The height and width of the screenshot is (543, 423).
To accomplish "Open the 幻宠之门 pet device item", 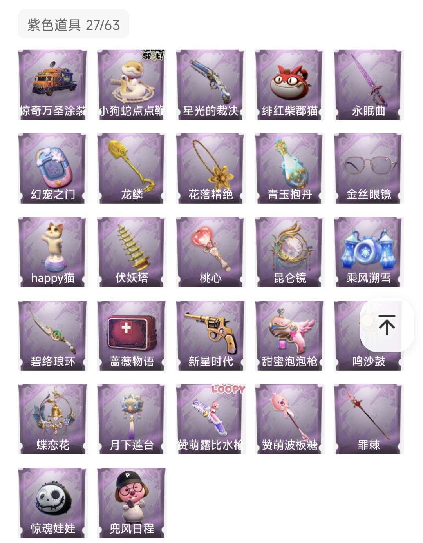I will 53,168.
